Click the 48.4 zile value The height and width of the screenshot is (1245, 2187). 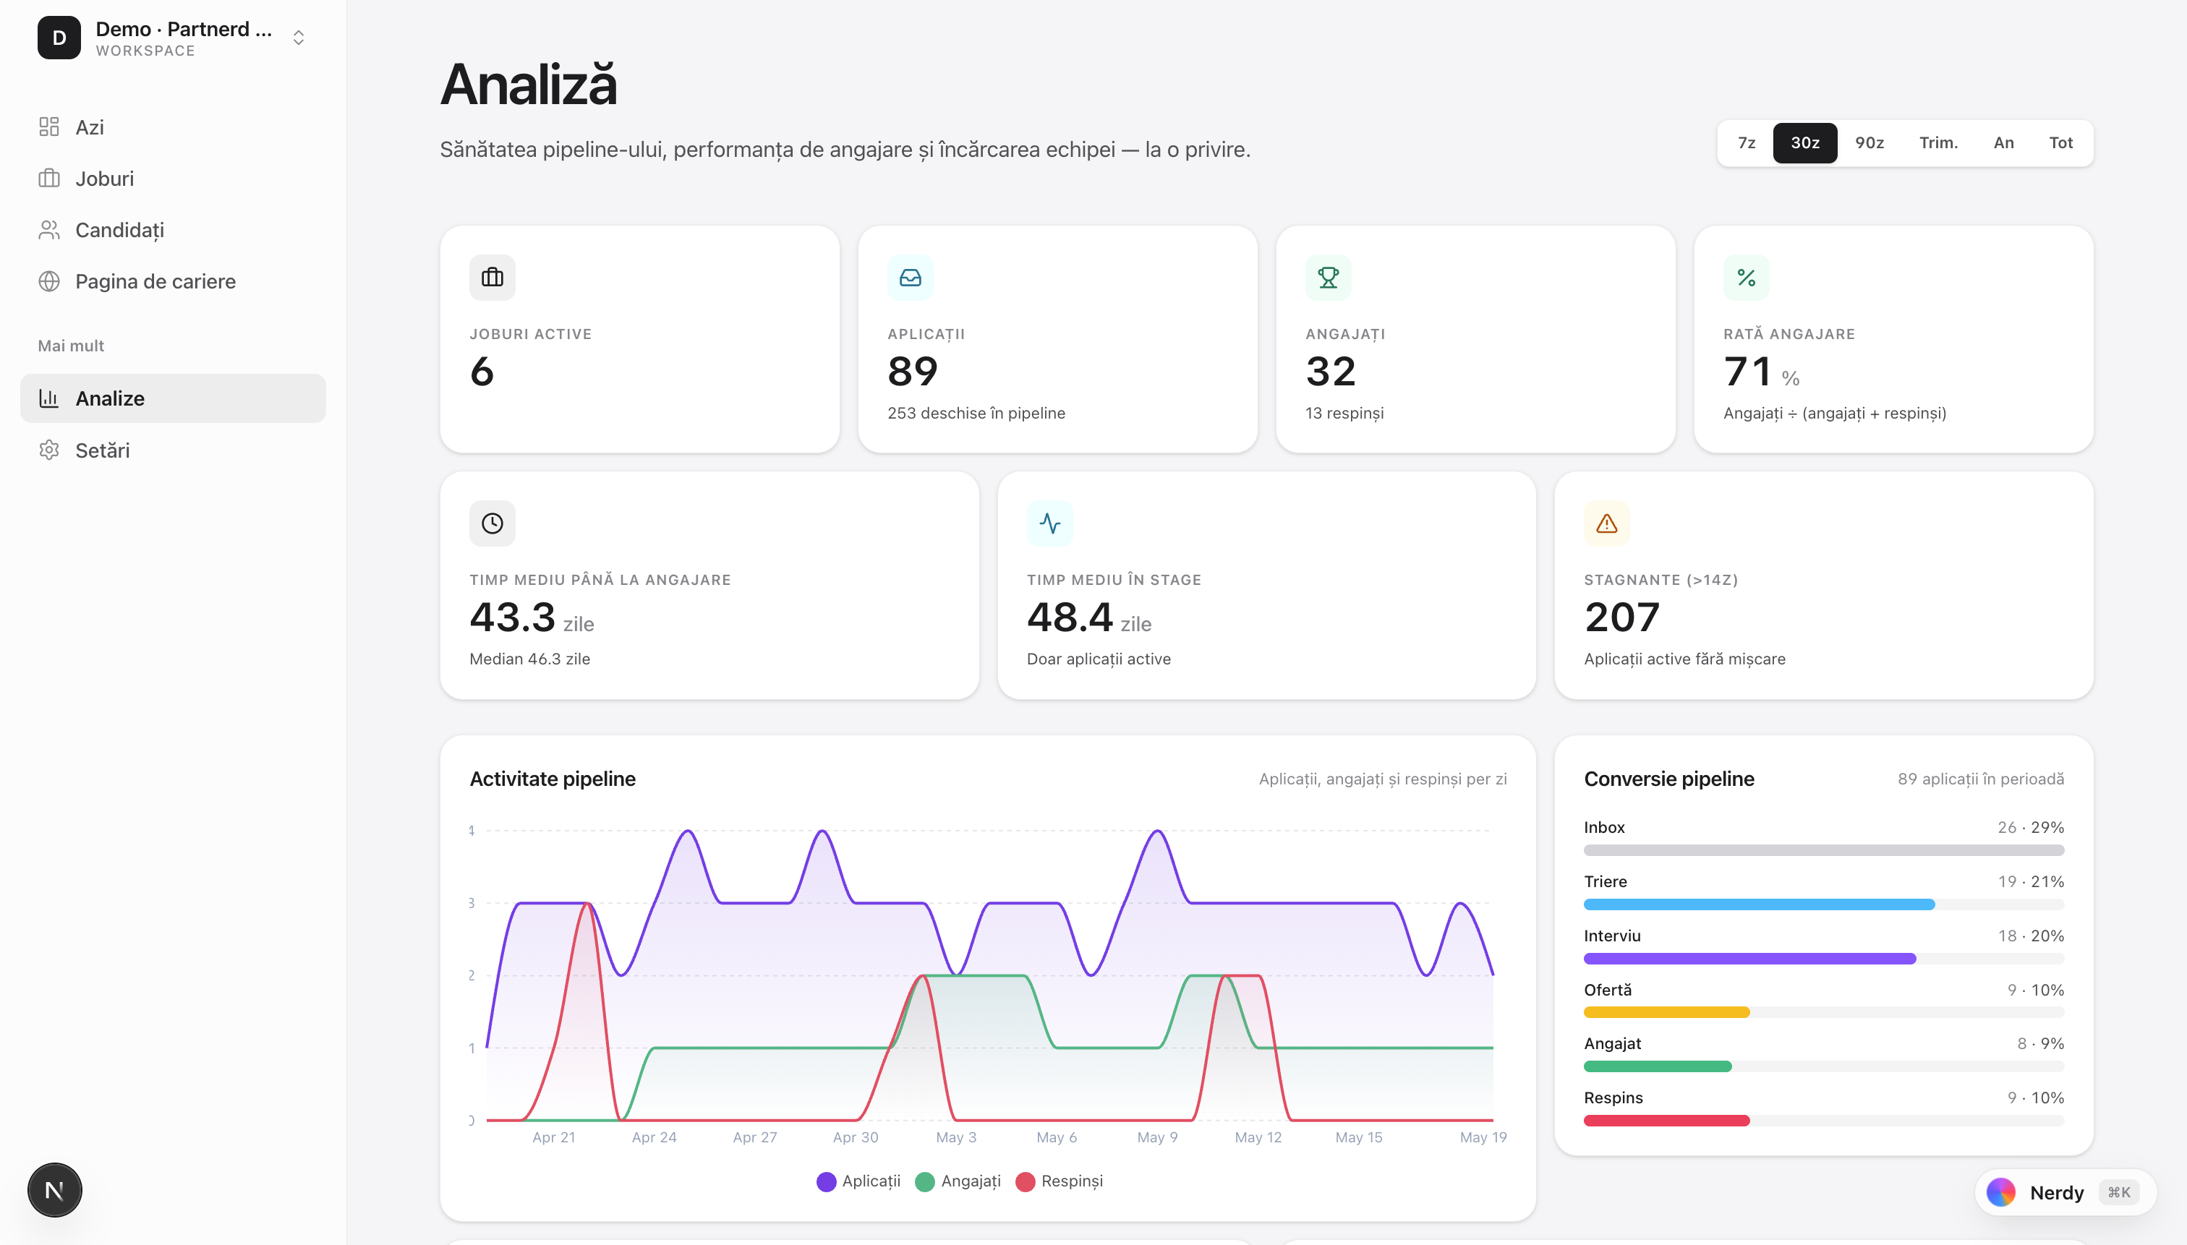click(x=1088, y=617)
